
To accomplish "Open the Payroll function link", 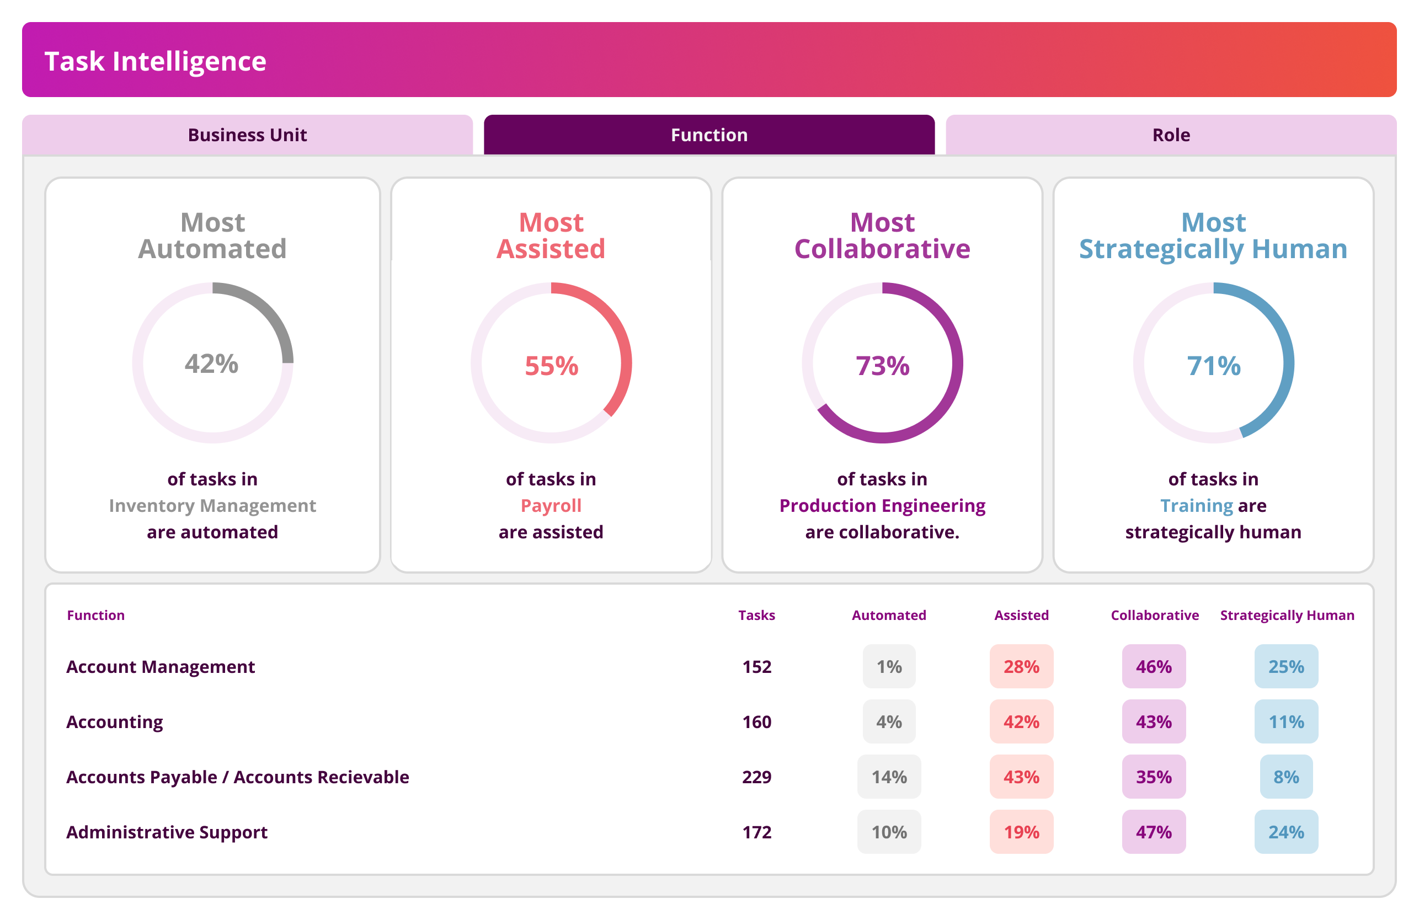I will 551,506.
